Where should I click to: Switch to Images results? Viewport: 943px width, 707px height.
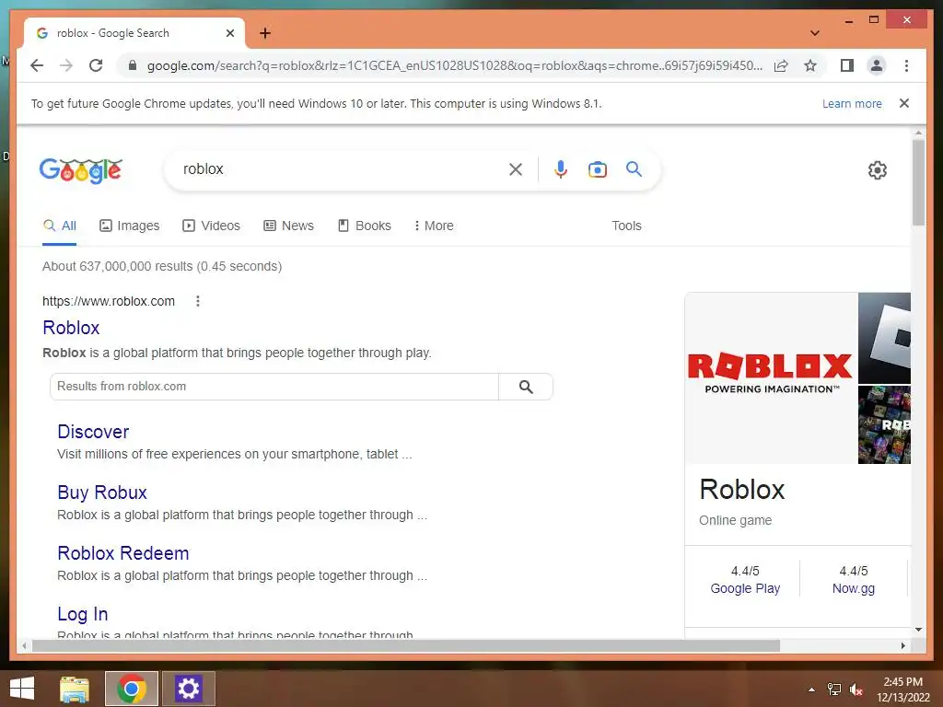tap(129, 226)
